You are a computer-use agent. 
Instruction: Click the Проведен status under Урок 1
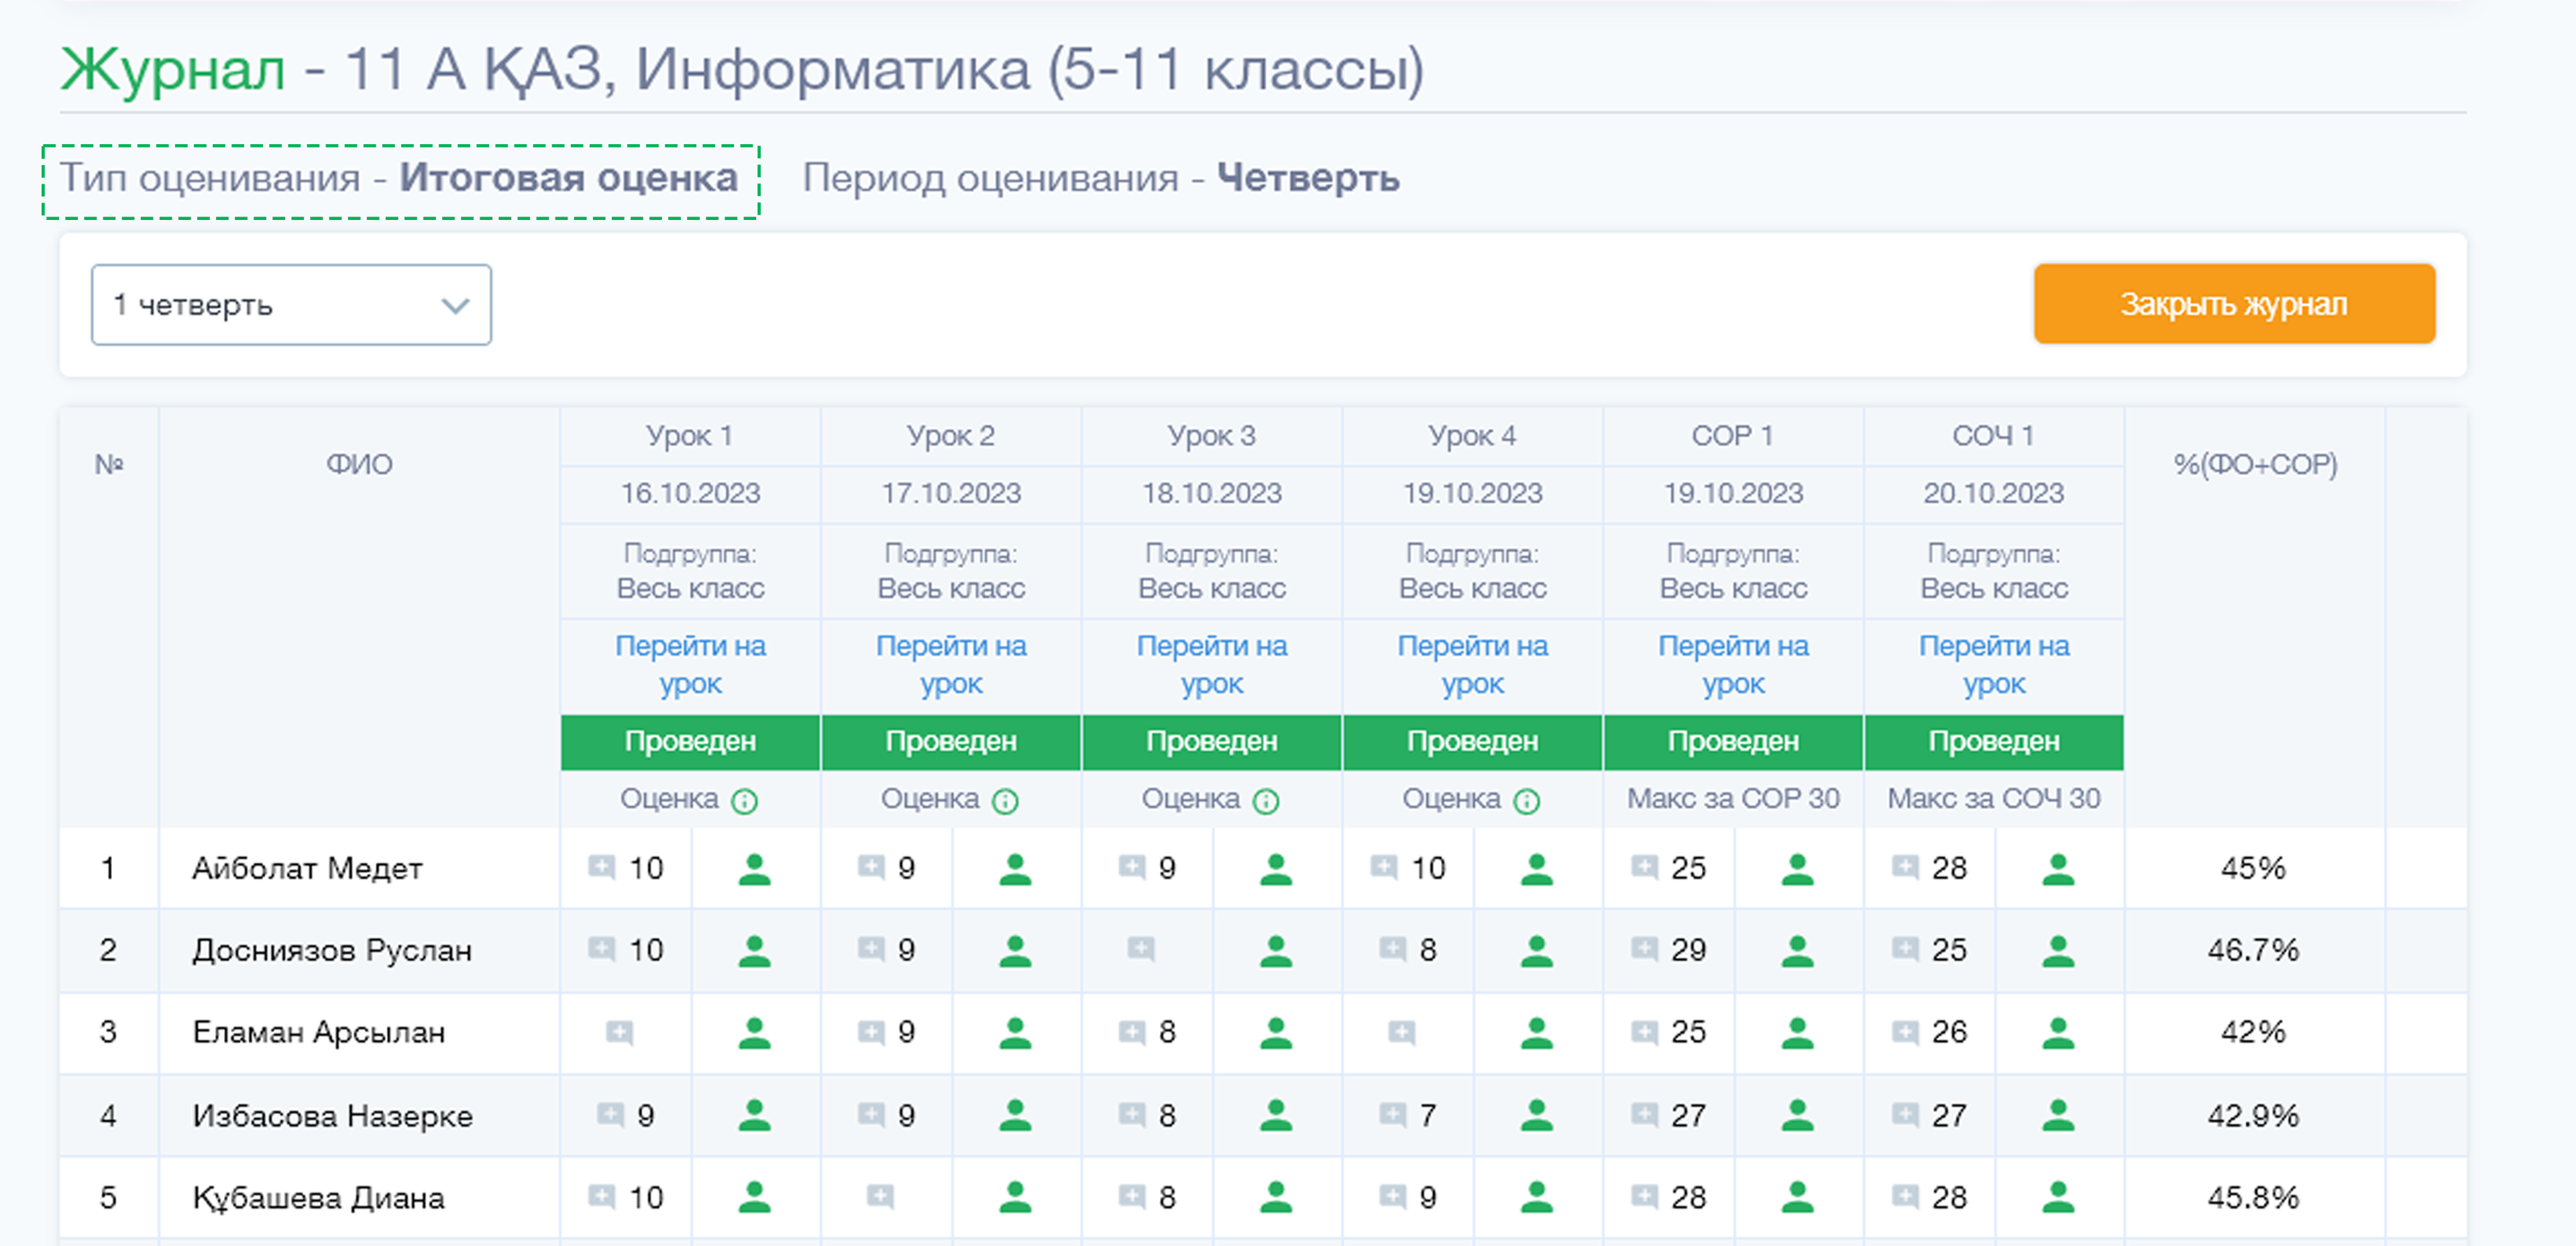click(690, 742)
